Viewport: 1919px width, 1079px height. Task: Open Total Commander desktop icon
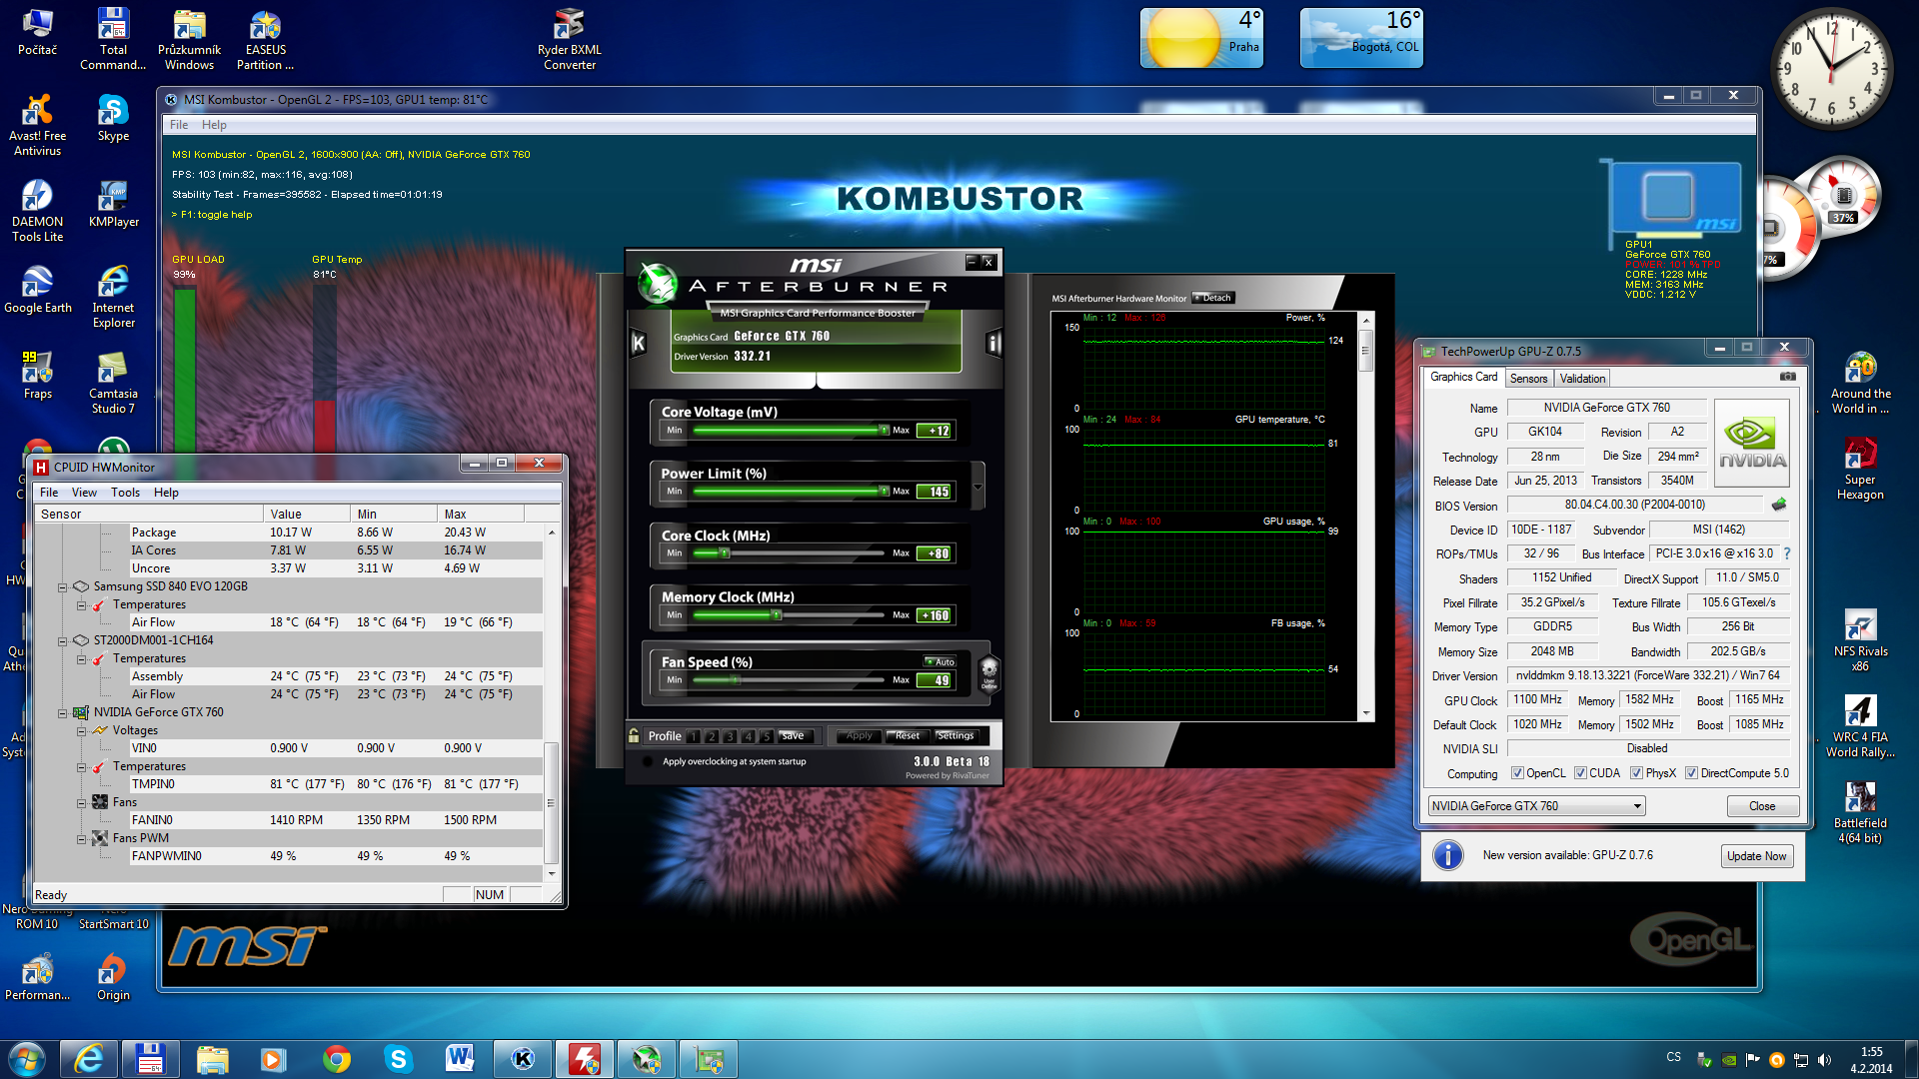tap(113, 39)
